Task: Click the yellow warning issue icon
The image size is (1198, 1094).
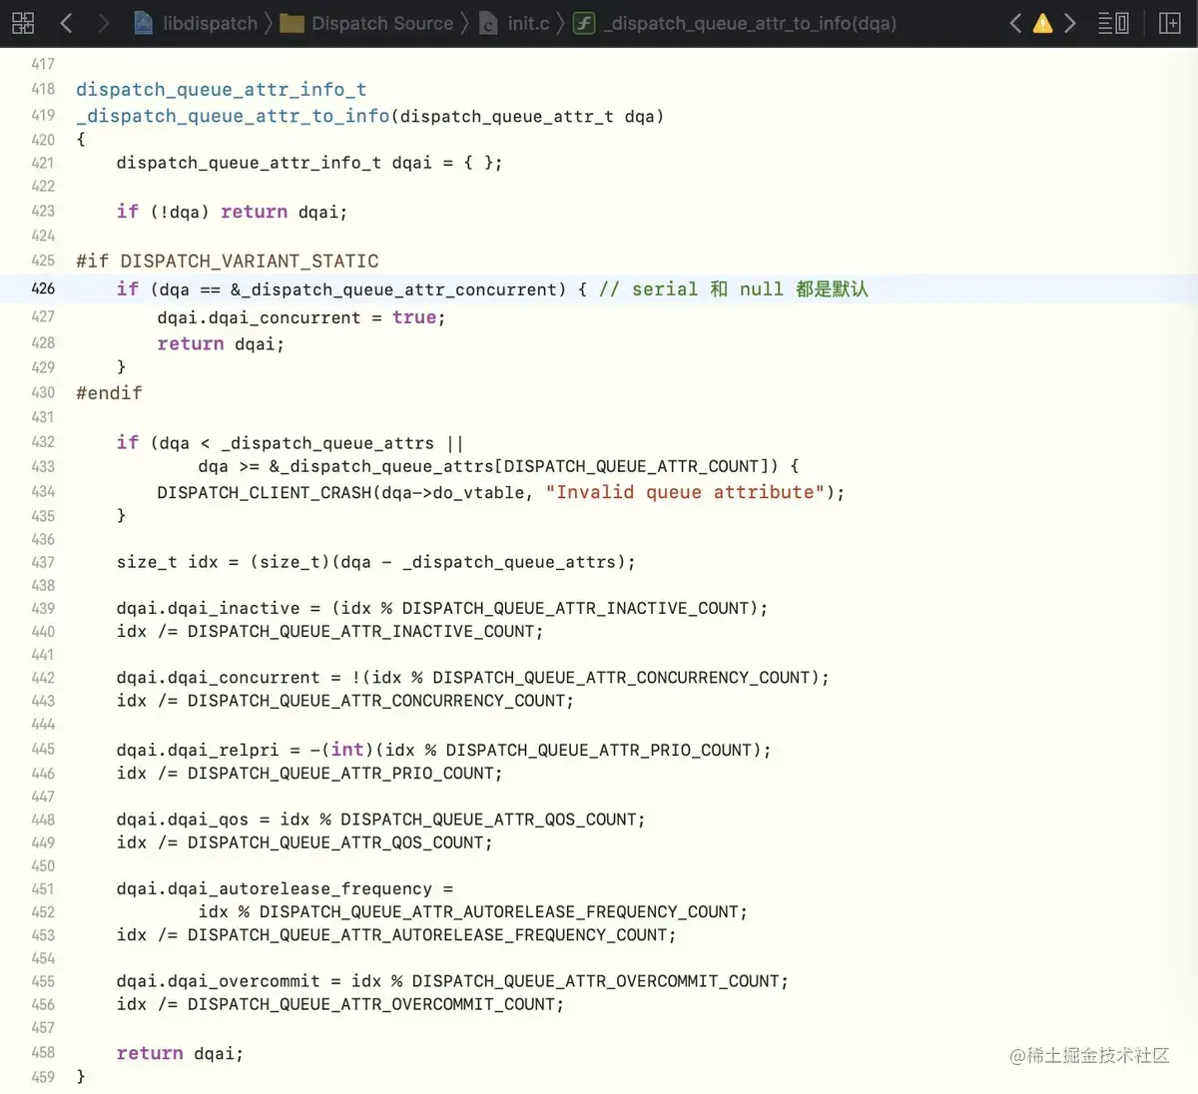Action: [x=1042, y=23]
